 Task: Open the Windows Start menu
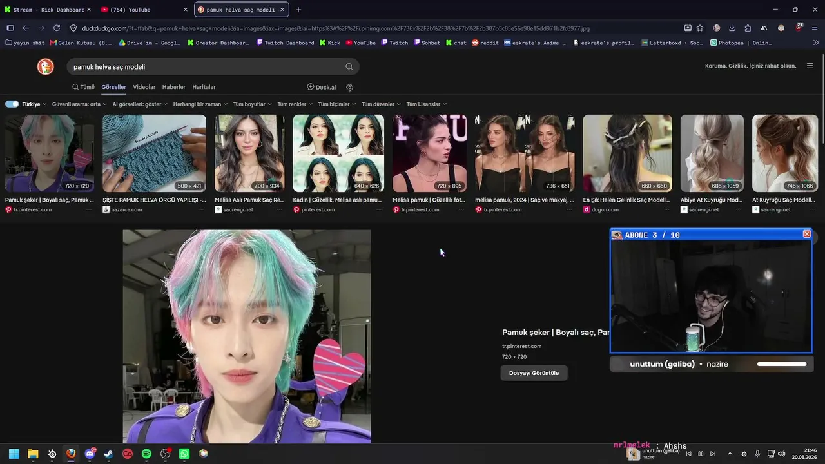tap(14, 454)
